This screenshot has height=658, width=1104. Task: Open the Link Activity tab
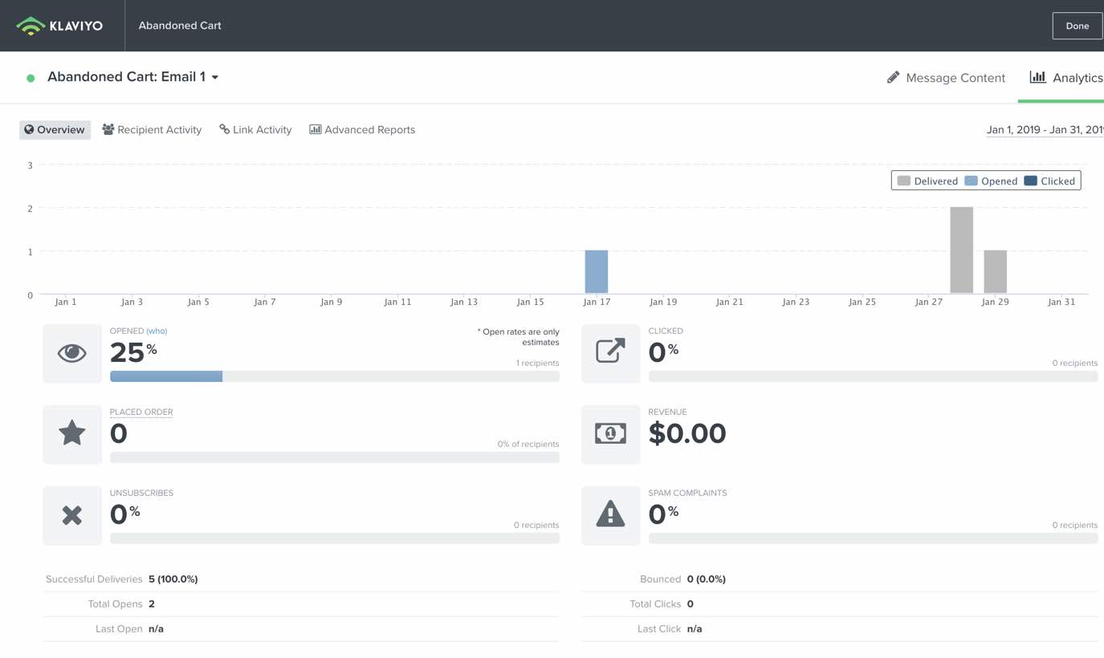point(255,130)
